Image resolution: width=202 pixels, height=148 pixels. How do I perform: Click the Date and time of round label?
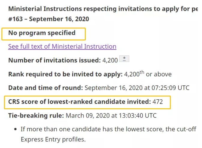(x=46, y=88)
